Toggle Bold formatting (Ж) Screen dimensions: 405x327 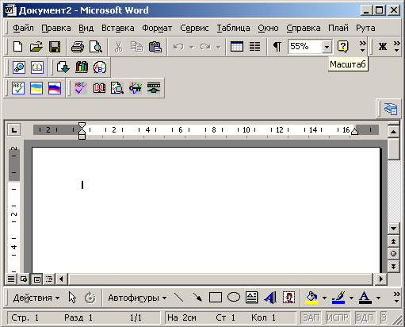(383, 47)
